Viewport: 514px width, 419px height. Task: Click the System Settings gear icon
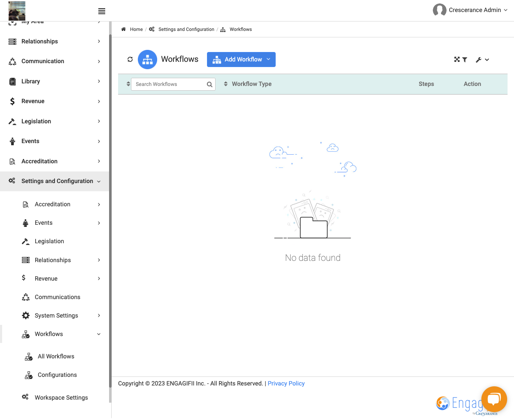(x=26, y=315)
